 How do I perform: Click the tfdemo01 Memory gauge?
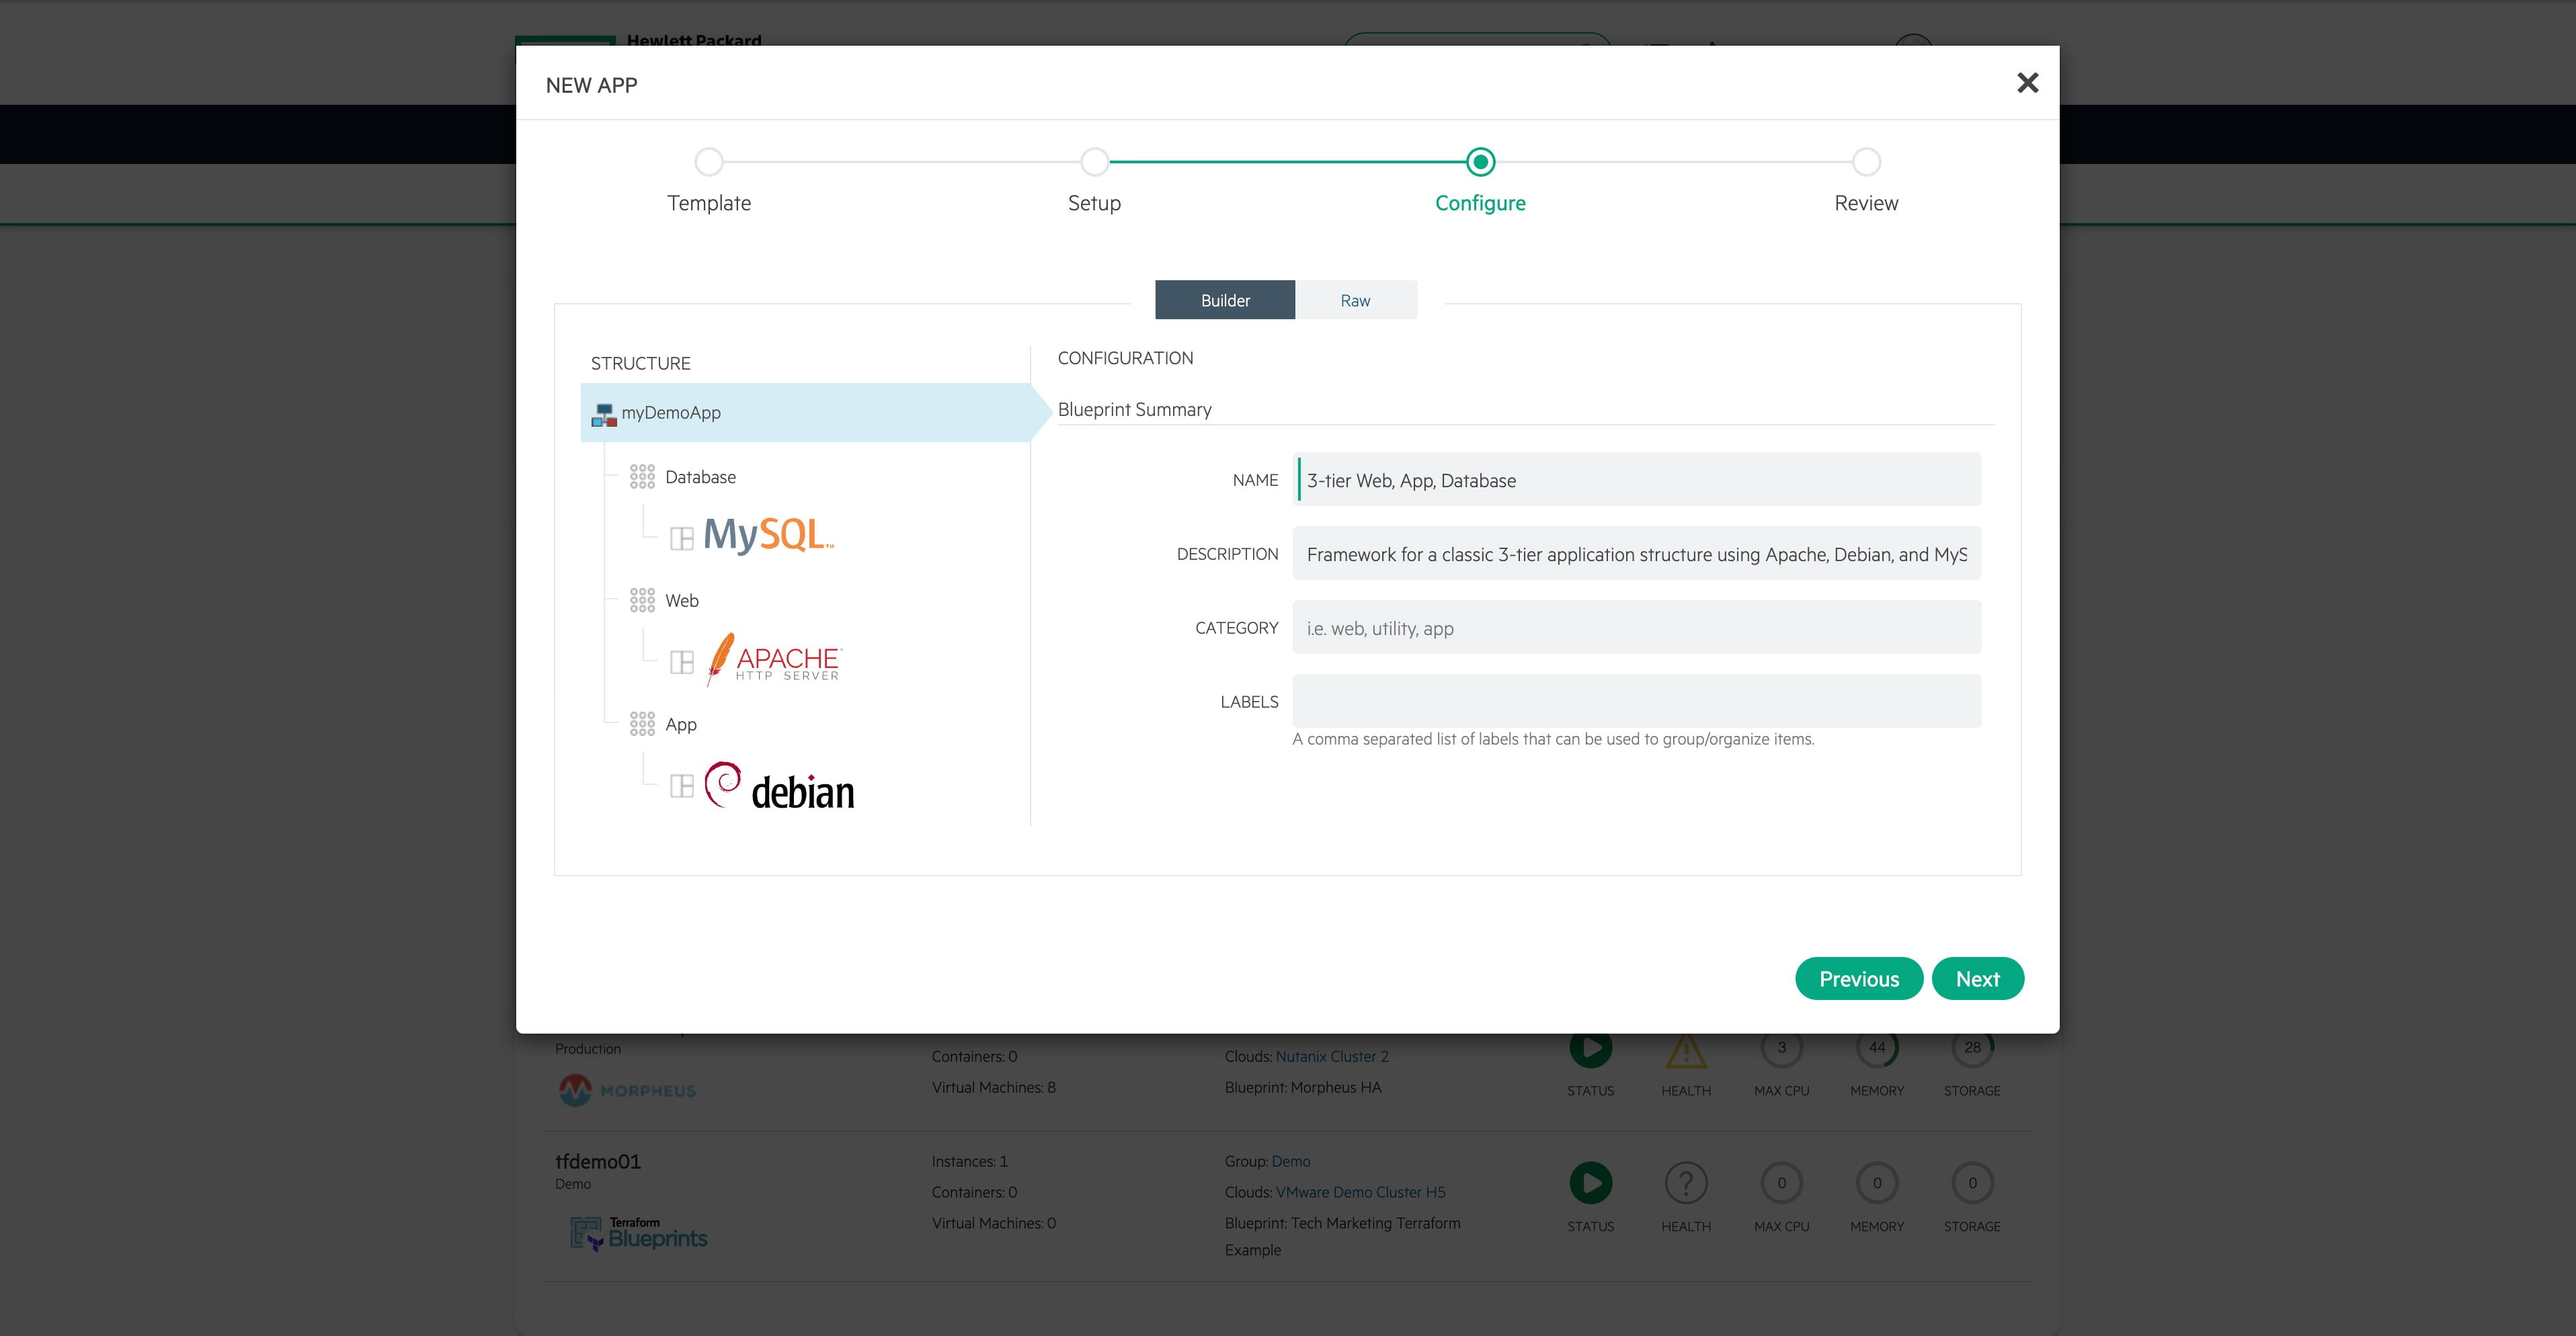pos(1877,1183)
